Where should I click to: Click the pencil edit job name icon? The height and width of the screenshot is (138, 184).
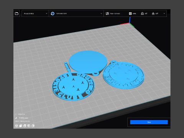[x=16, y=118]
